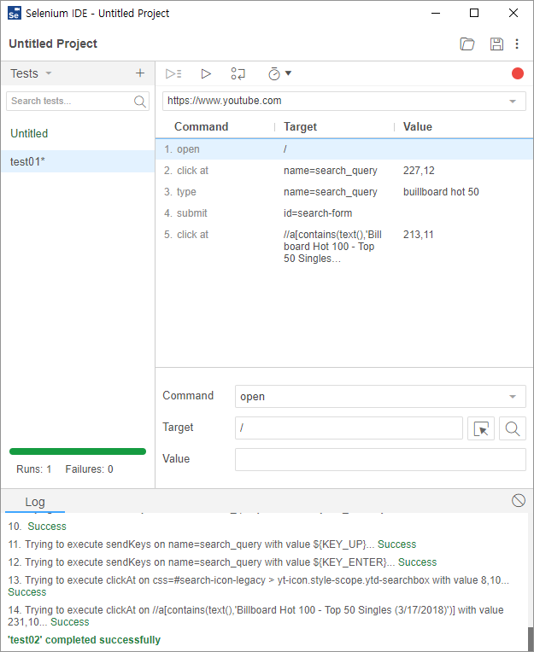This screenshot has width=534, height=652.
Task: Click the Target column header
Action: (300, 126)
